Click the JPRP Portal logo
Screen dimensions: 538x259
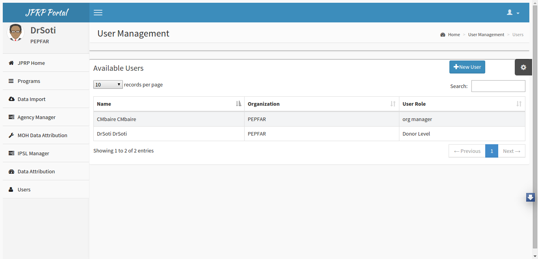pyautogui.click(x=46, y=13)
